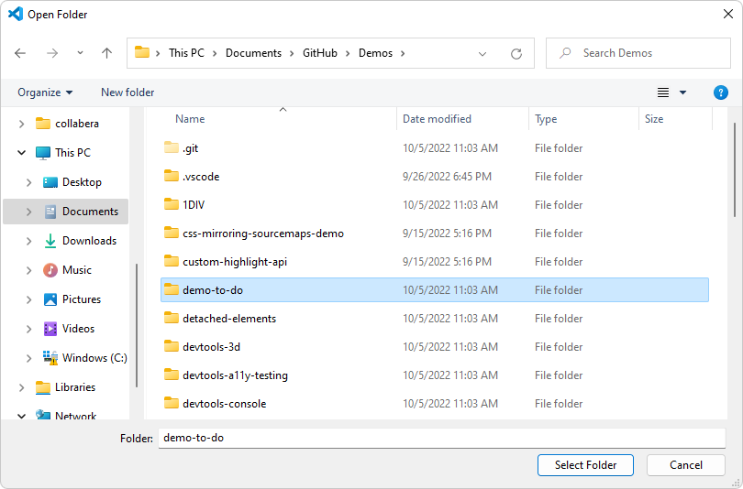743x489 pixels.
Task: Expand the collabera tree node
Action: 21,124
